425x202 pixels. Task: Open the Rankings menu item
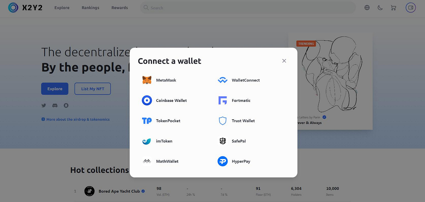tap(90, 8)
